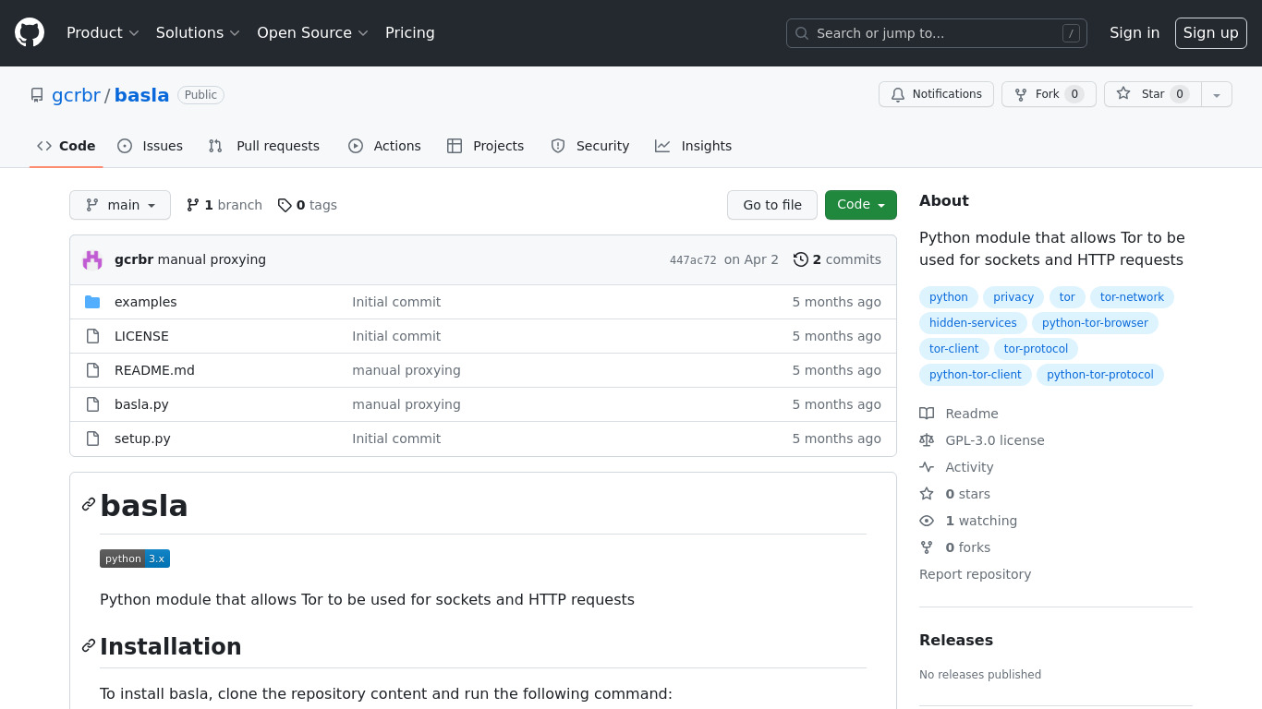Click the Releases heading link
The width and height of the screenshot is (1262, 709).
(956, 640)
